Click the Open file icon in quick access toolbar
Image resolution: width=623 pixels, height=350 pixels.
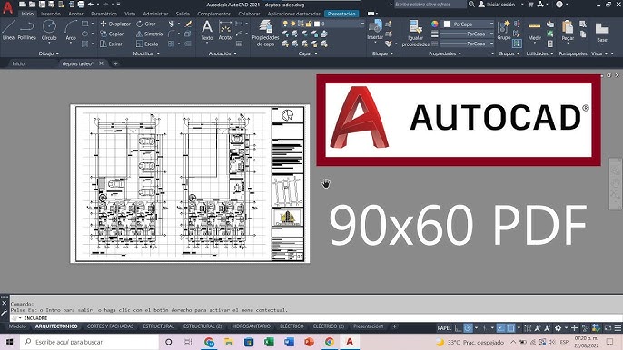click(x=32, y=5)
